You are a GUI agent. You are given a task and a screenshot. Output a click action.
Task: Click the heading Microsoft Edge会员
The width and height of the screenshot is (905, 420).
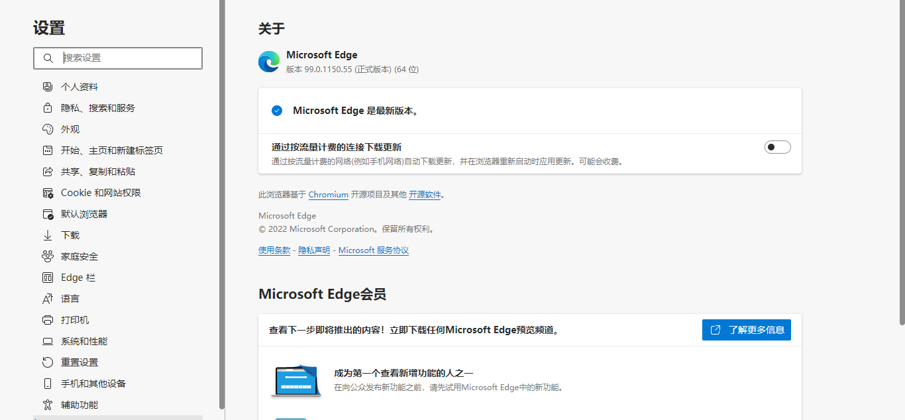coord(322,294)
